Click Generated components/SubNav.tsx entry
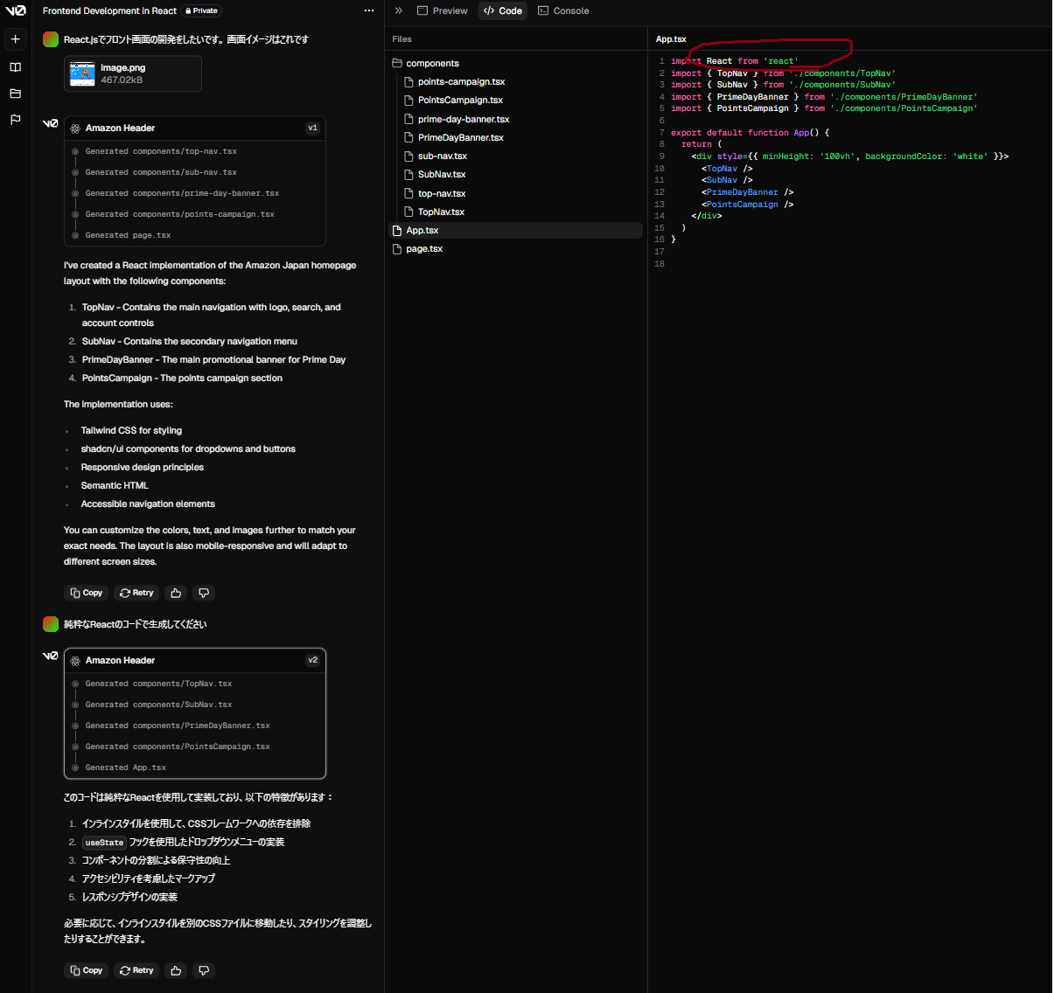 pyautogui.click(x=158, y=705)
